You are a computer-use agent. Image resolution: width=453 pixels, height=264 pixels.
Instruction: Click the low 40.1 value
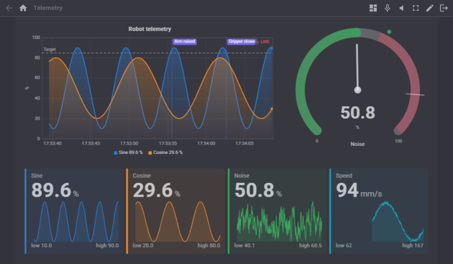(x=244, y=246)
